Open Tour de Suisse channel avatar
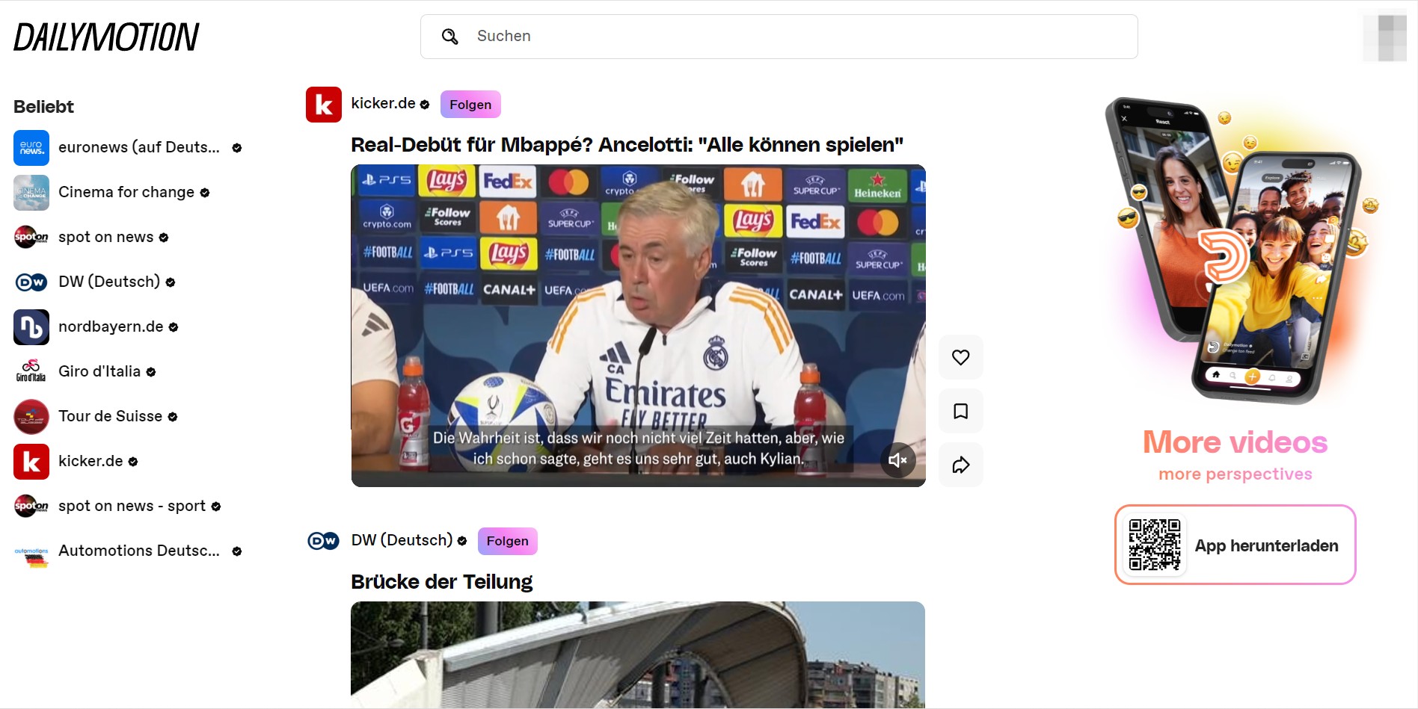Viewport: 1418px width, 709px height. coord(31,417)
